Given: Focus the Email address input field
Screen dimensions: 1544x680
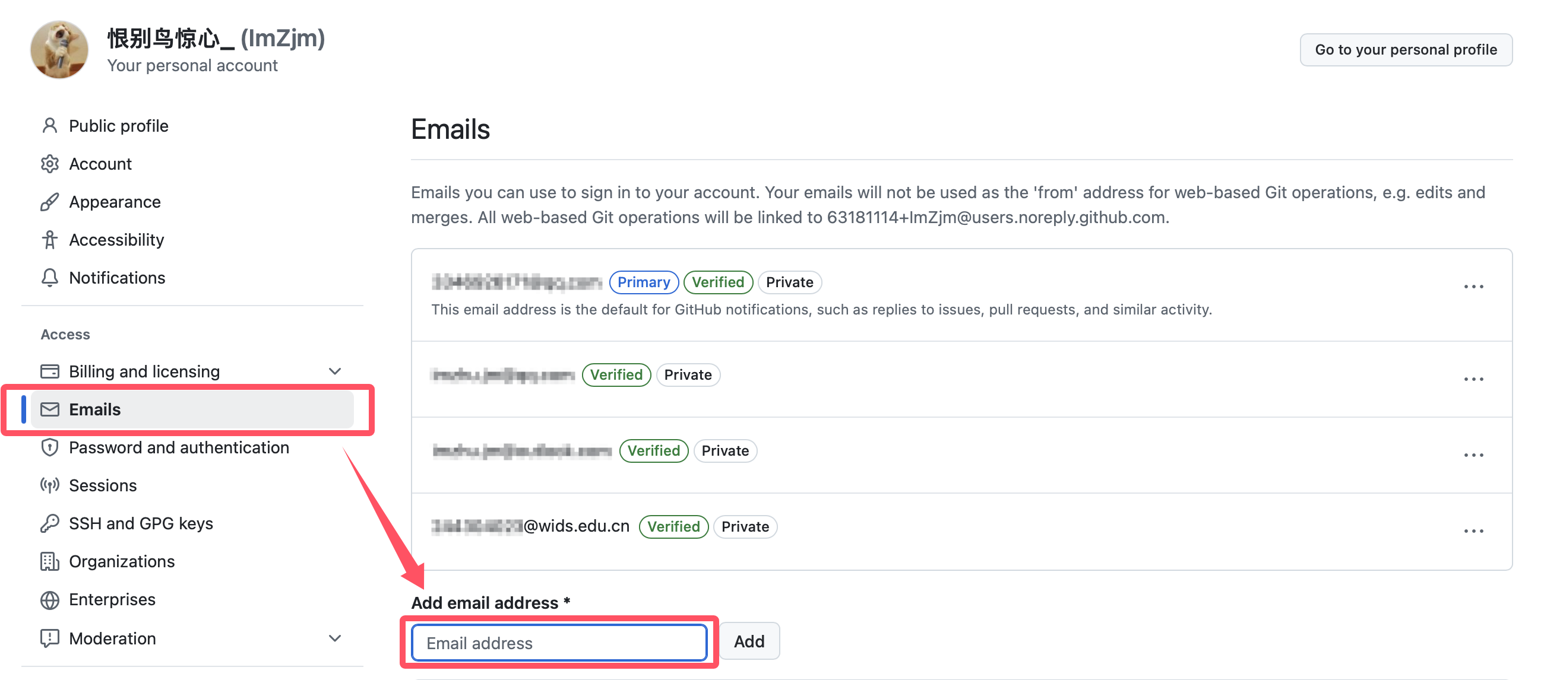Looking at the screenshot, I should click(559, 642).
